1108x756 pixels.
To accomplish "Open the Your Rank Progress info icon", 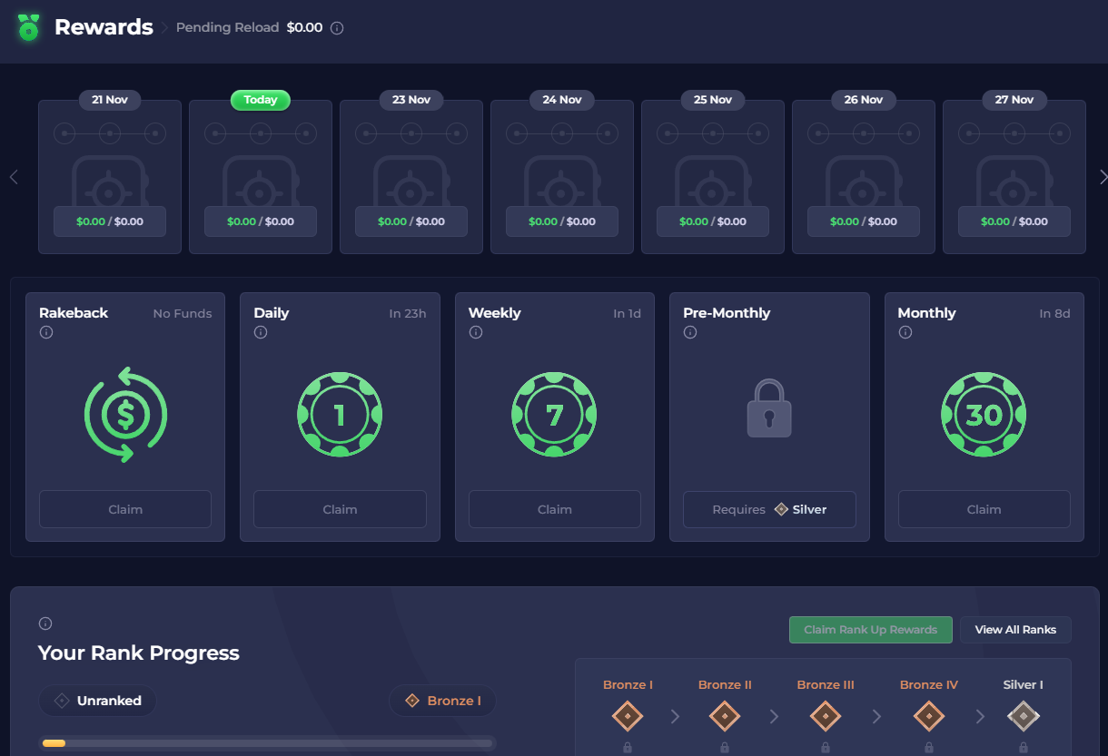I will coord(45,623).
